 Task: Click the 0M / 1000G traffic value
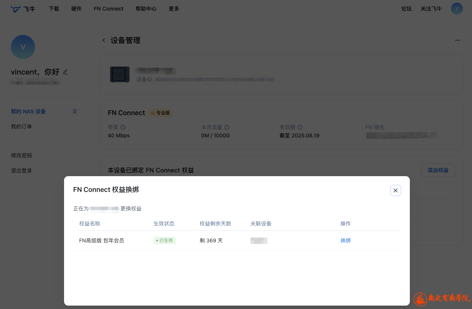tap(215, 135)
